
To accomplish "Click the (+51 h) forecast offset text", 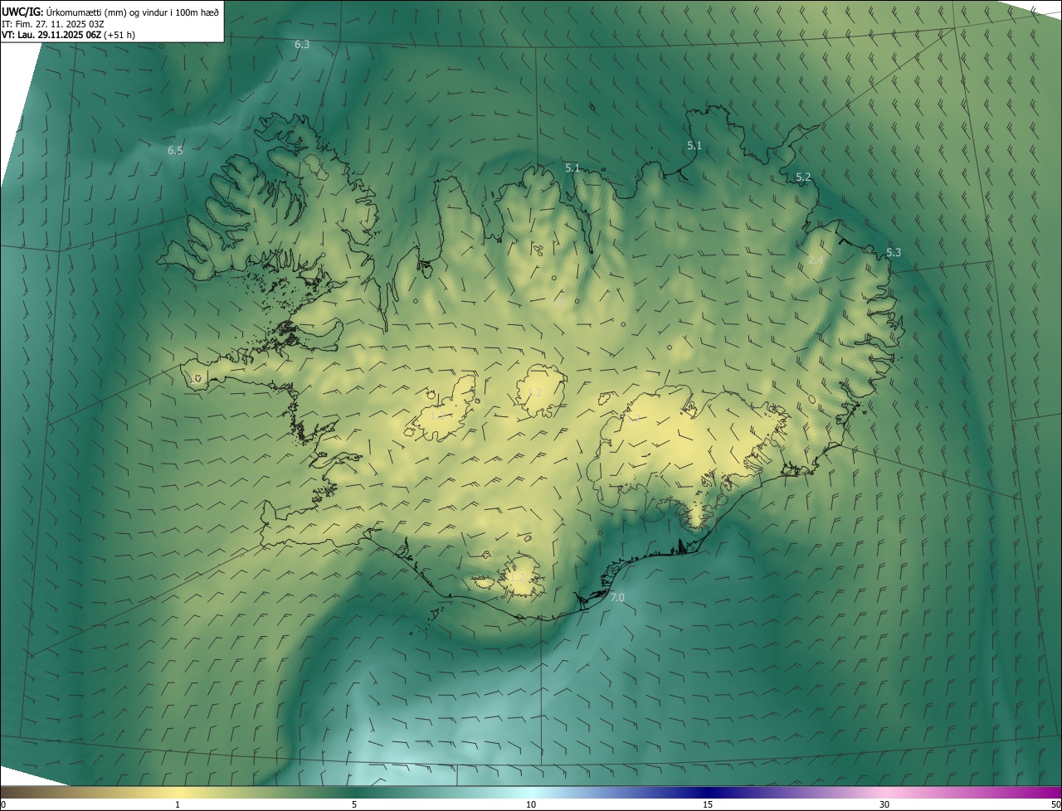I will coord(119,35).
